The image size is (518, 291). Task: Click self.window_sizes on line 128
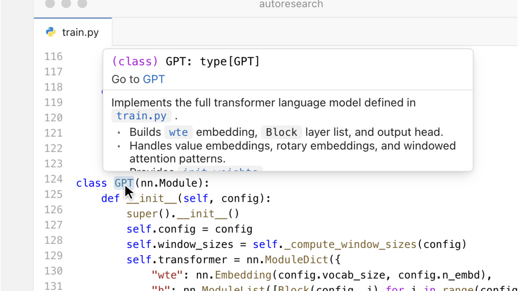[180, 244]
